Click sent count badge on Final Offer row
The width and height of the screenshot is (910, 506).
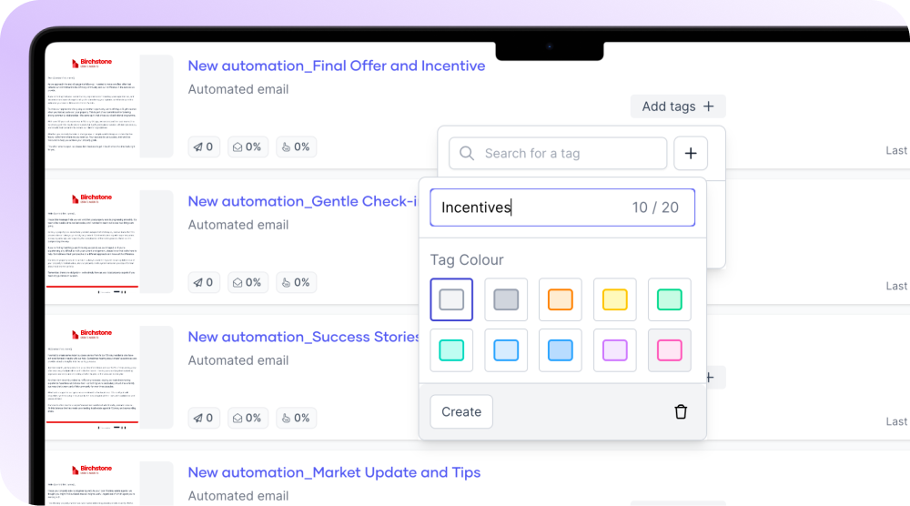click(204, 147)
